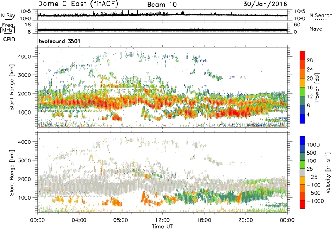Click the "Velocity [m s-1]" color bar title
The height and width of the screenshot is (229, 332).
328,172
